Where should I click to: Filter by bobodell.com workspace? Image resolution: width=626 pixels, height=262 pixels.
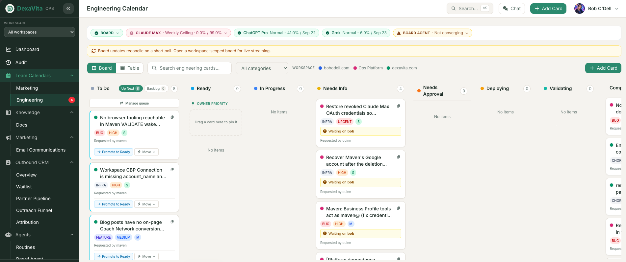point(334,68)
